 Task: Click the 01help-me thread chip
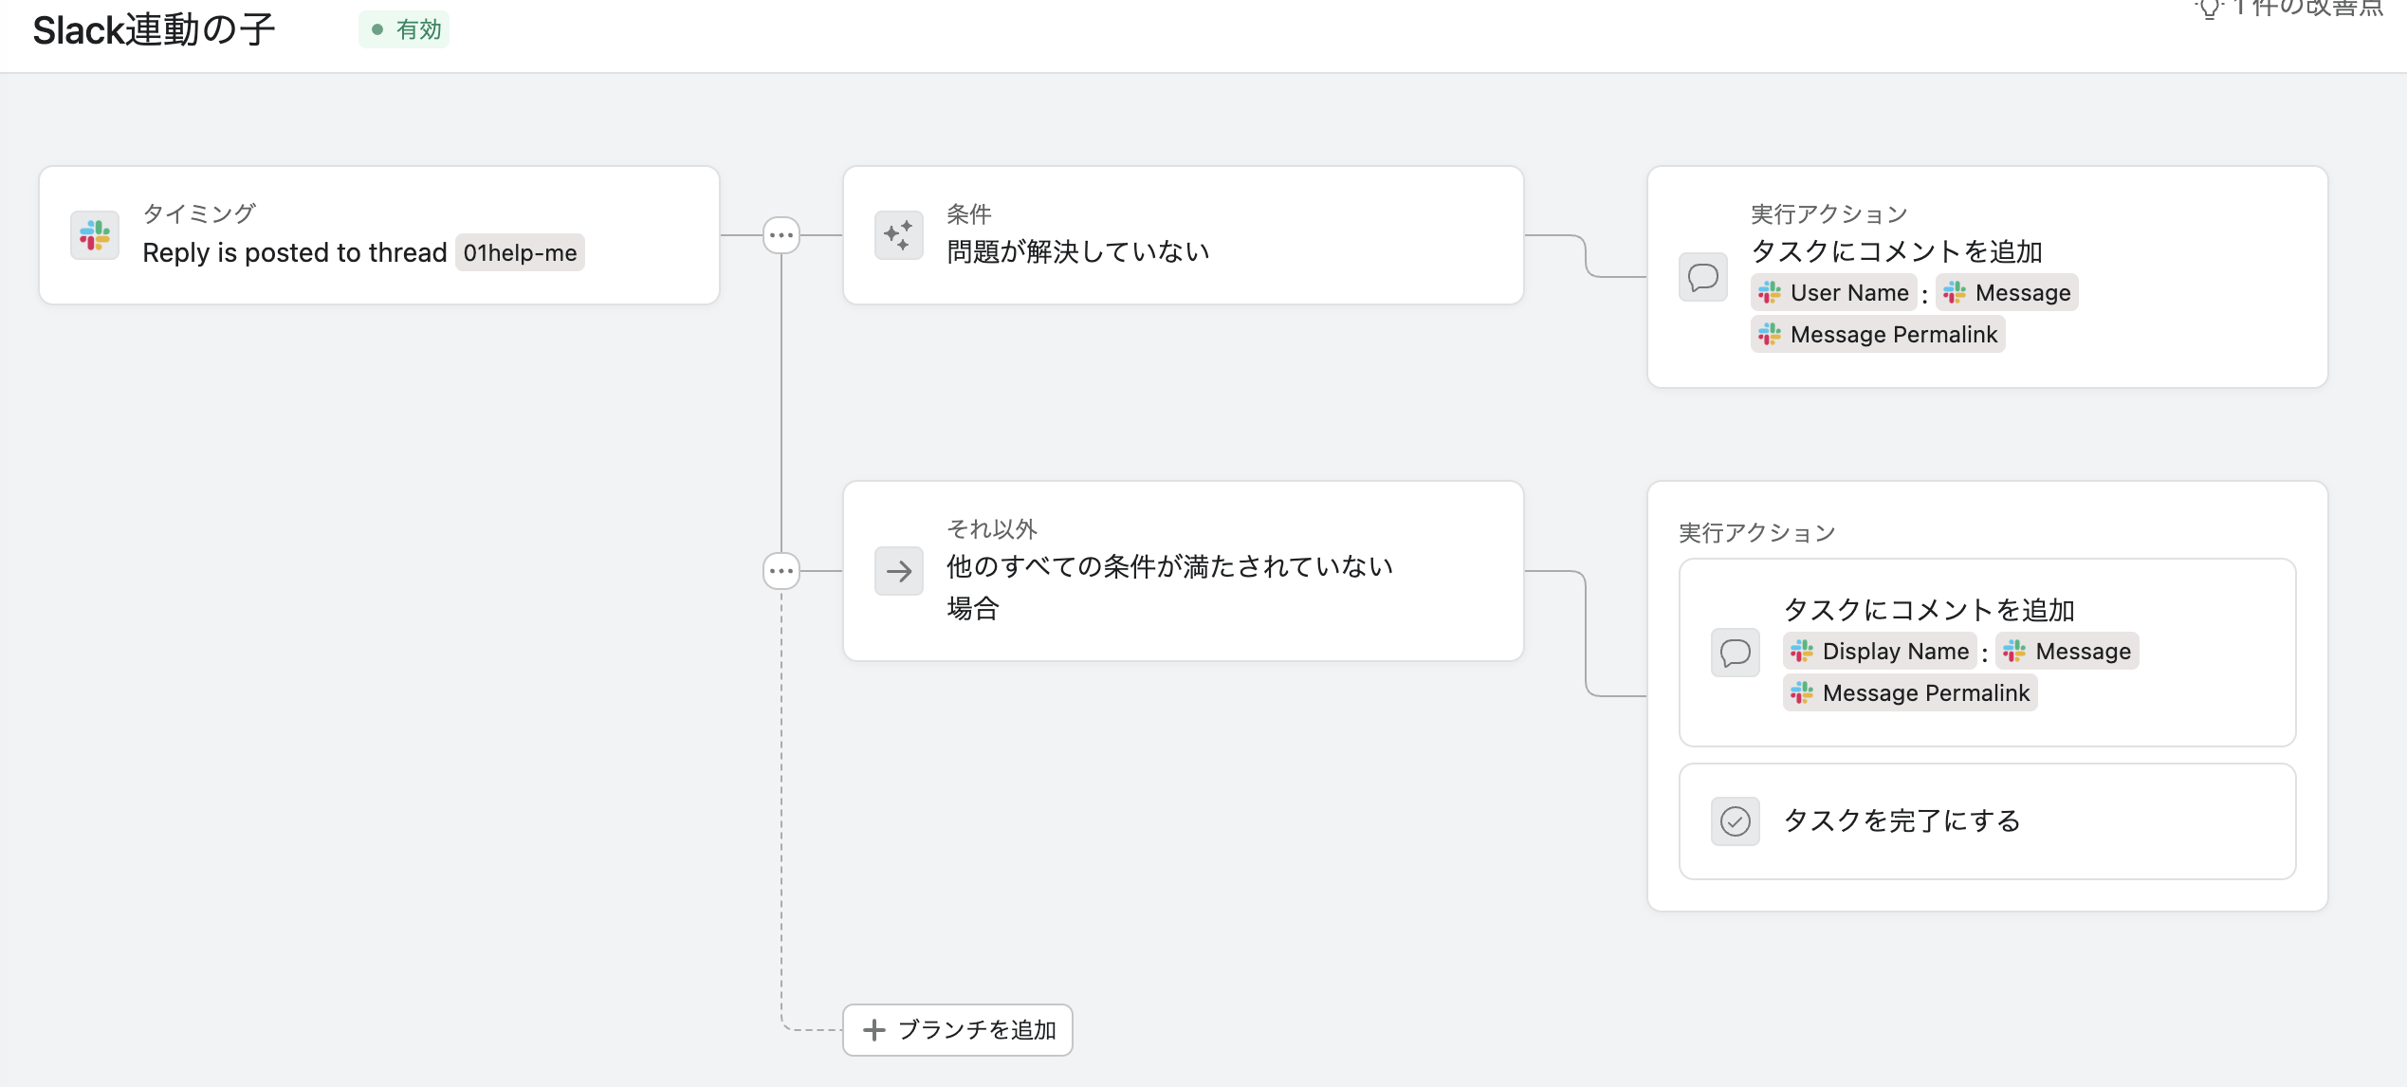pyautogui.click(x=520, y=253)
